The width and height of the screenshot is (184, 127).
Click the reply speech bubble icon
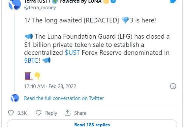39,113
